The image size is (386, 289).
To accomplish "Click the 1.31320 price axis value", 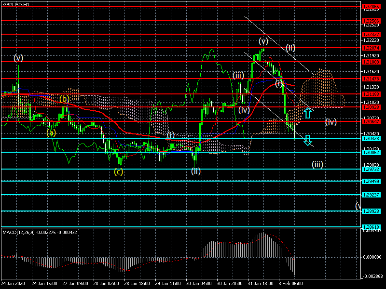I will [x=371, y=87].
